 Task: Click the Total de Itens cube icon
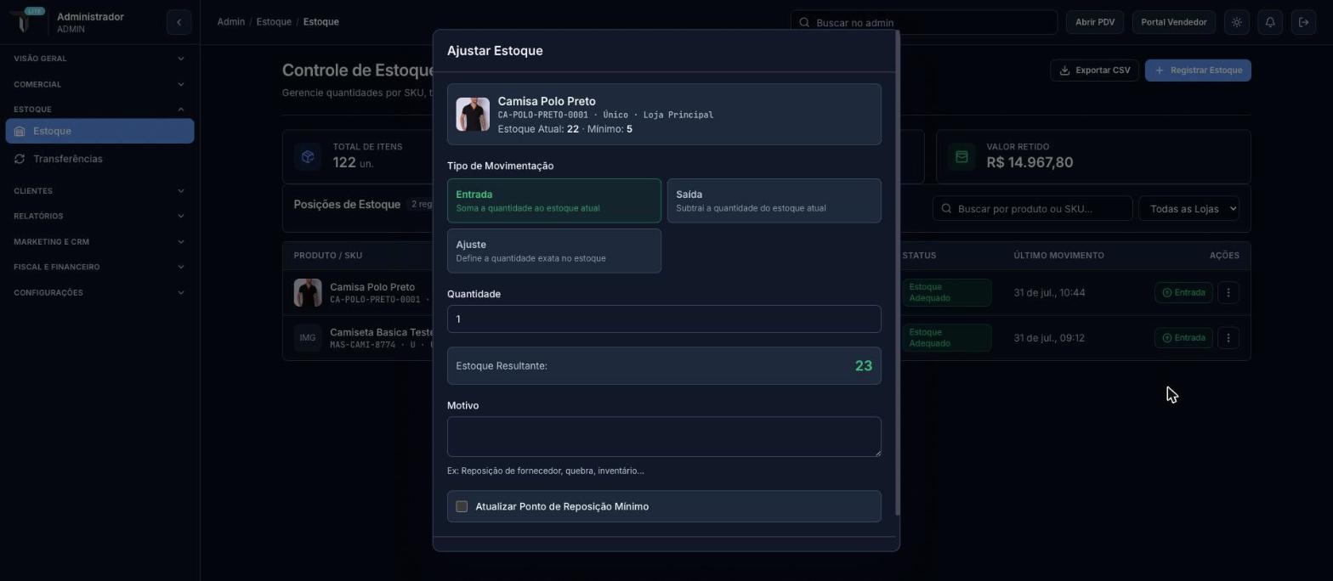coord(308,156)
